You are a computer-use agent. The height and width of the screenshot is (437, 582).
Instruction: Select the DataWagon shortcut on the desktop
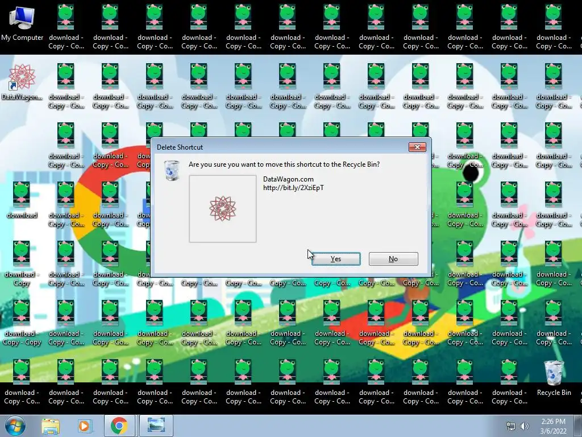(22, 83)
